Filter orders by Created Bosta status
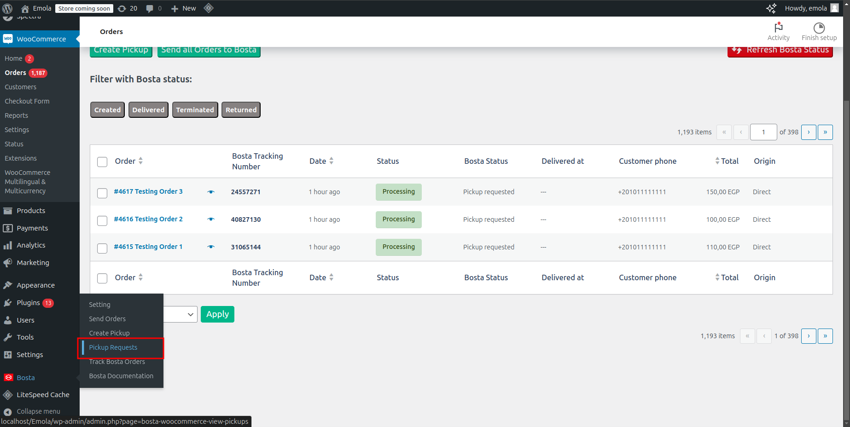850x427 pixels. point(107,110)
